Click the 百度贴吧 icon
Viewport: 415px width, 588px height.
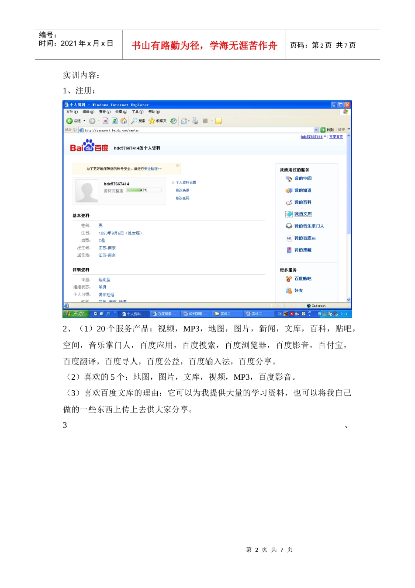pos(289,279)
